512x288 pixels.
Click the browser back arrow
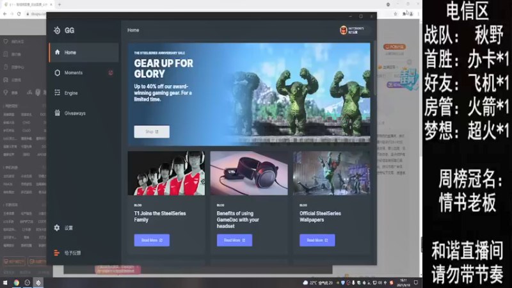click(x=4, y=13)
